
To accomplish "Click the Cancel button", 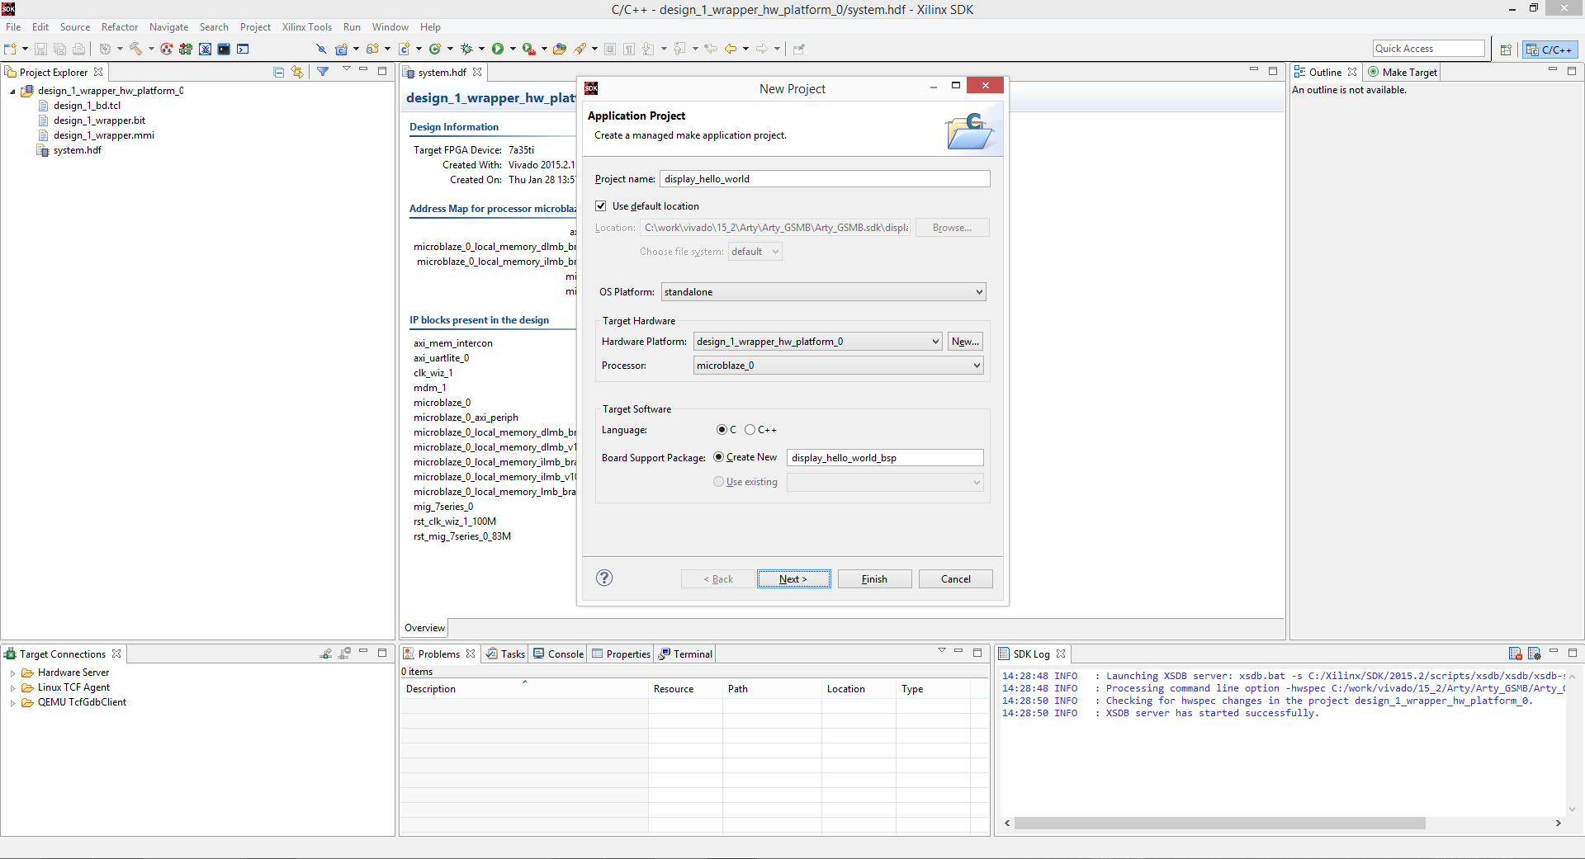I will tap(956, 579).
